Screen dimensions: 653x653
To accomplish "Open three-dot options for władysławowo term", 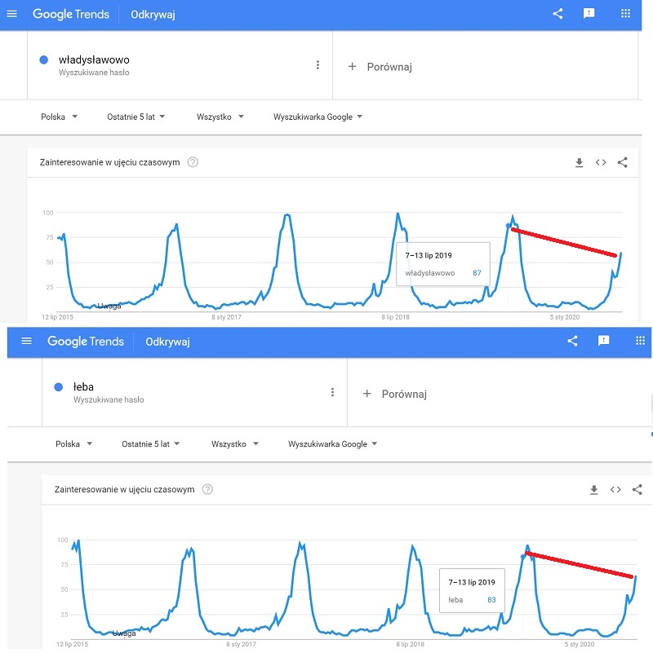I will coord(318,65).
